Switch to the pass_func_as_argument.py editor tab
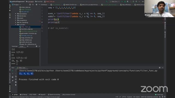 click(89, 5)
